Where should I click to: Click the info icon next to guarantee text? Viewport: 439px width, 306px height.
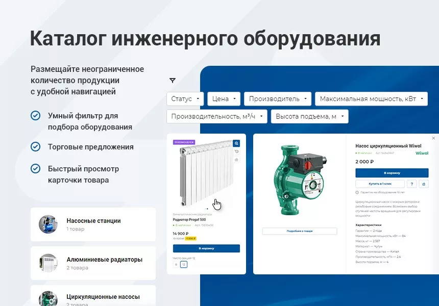(357, 192)
